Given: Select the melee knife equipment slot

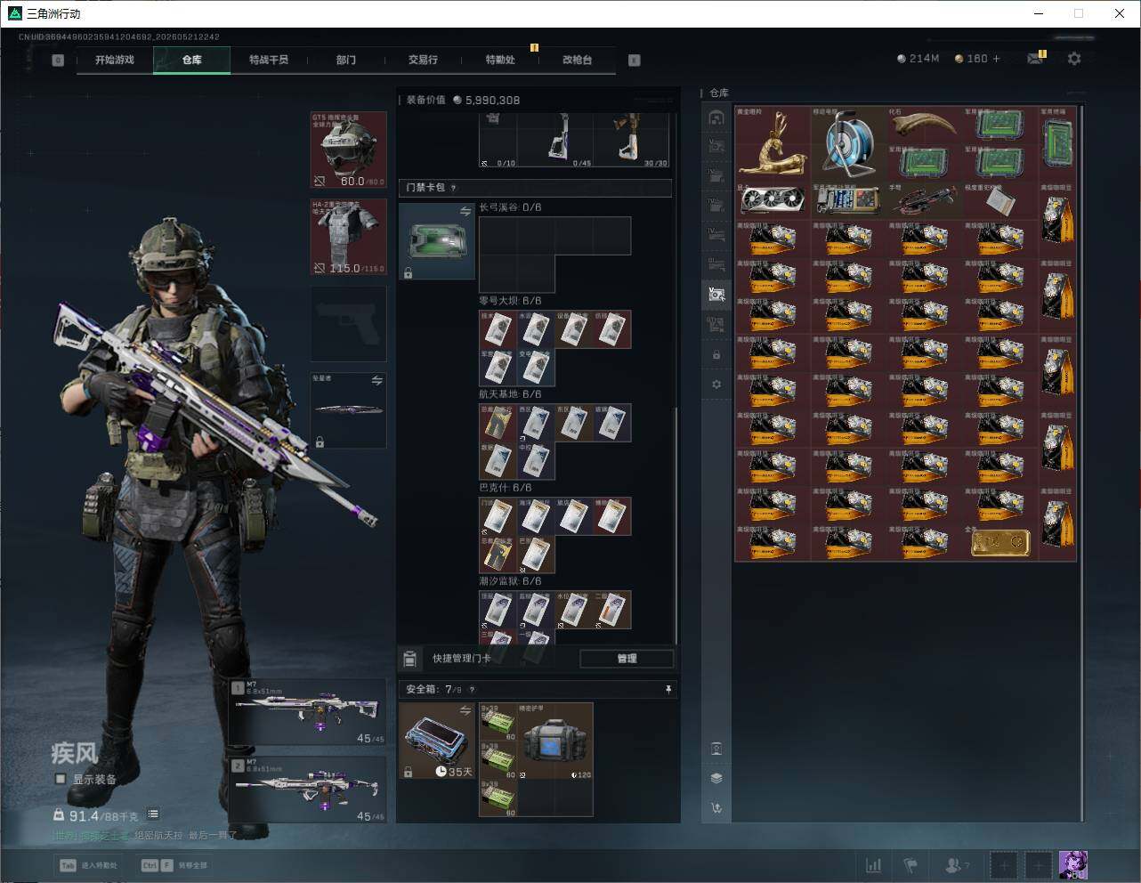Looking at the screenshot, I should pos(348,411).
